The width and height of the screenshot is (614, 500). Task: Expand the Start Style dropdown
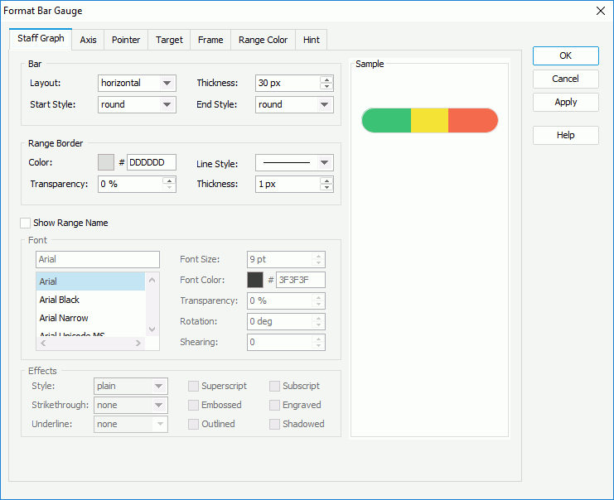coord(167,104)
